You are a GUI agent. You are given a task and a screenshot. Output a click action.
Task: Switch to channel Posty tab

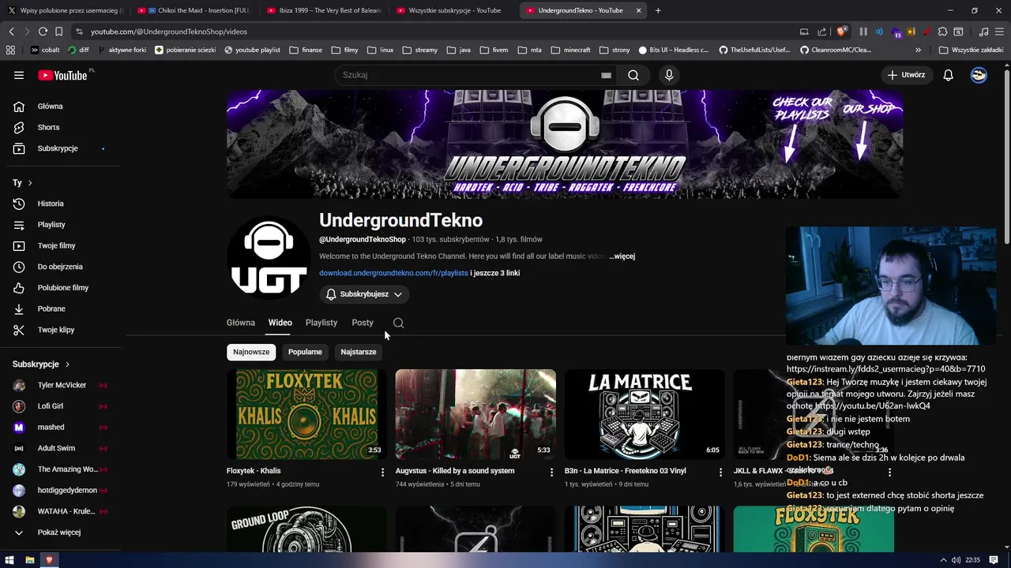(x=363, y=323)
